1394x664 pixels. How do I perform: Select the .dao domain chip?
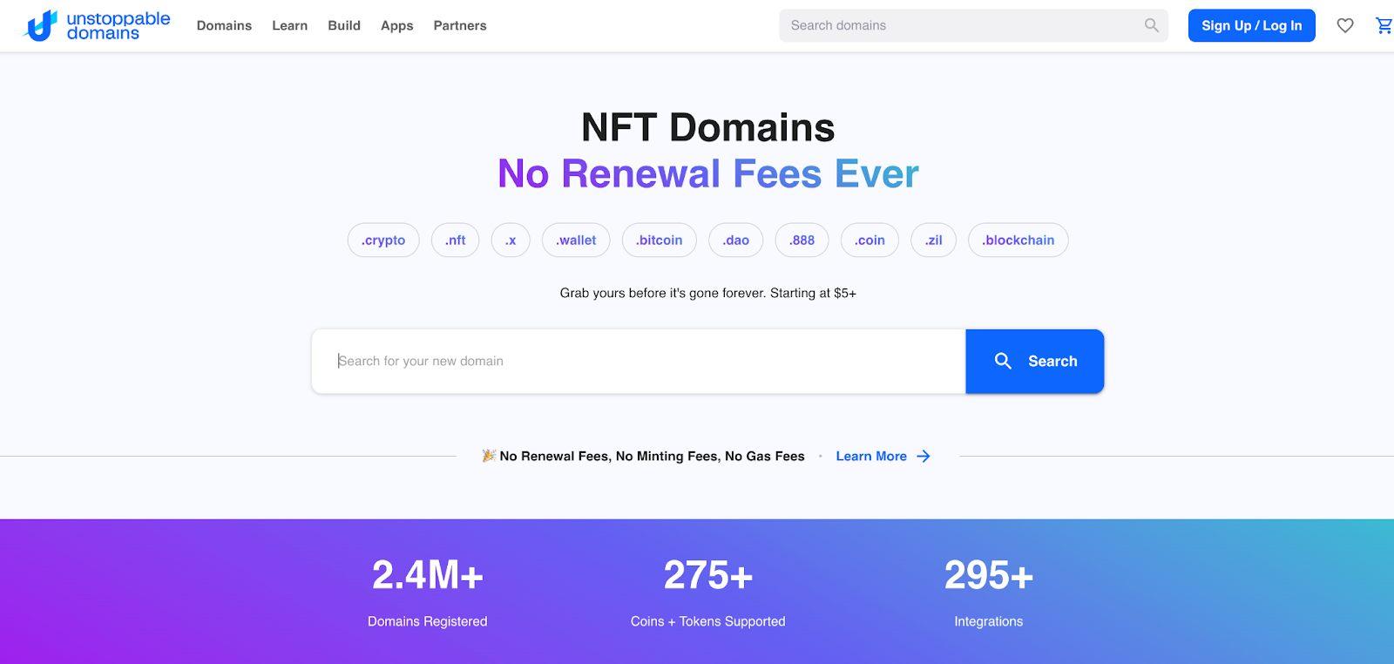[736, 241]
